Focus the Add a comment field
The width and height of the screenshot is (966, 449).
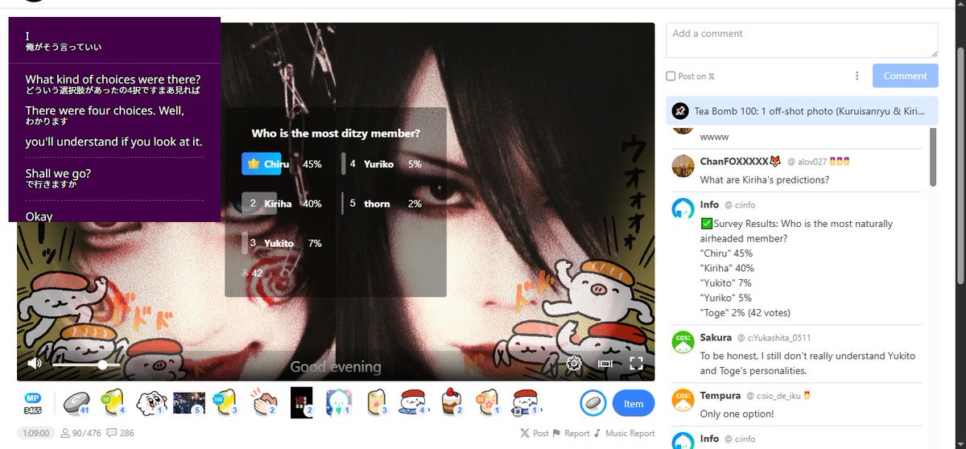(802, 40)
